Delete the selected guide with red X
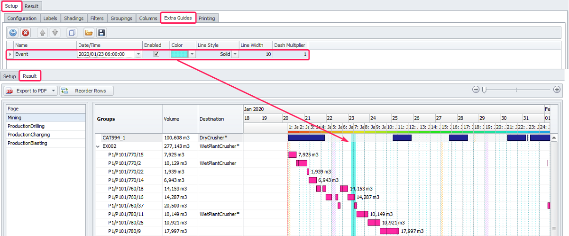Viewport: 569px width, 236px height. 26,33
